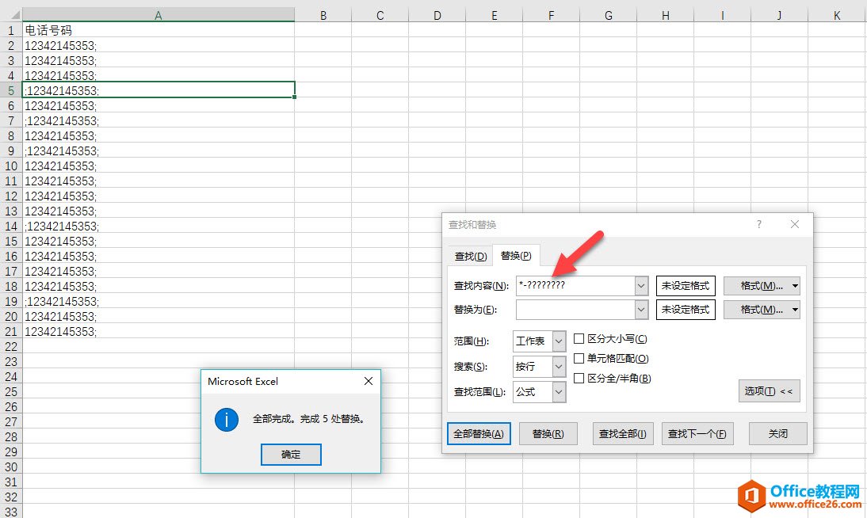Toggle the 区分全/半角 checkbox

[x=579, y=379]
